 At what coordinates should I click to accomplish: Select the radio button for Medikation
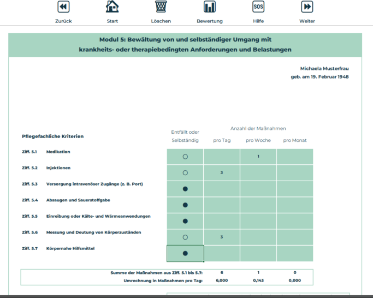pyautogui.click(x=185, y=157)
